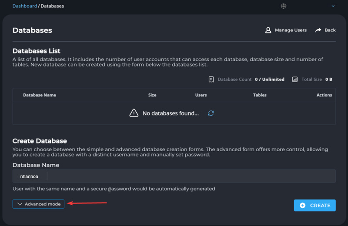
Task: Click the Back arrow icon
Action: (318, 30)
